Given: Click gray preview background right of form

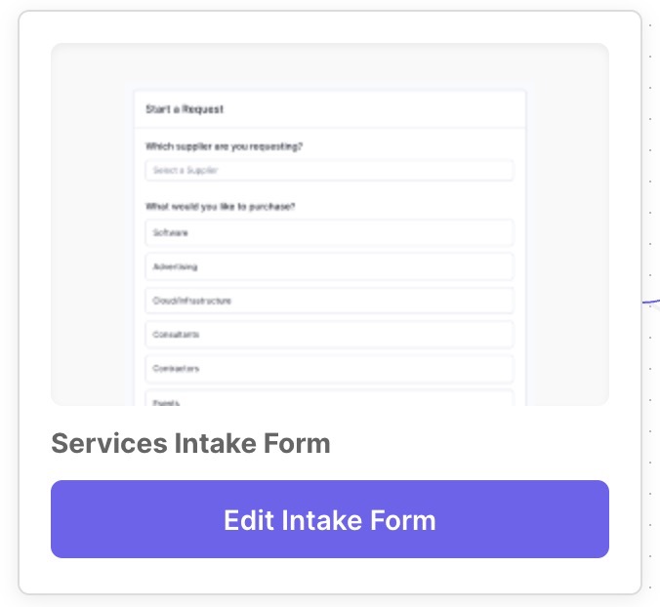Looking at the screenshot, I should click(x=567, y=253).
